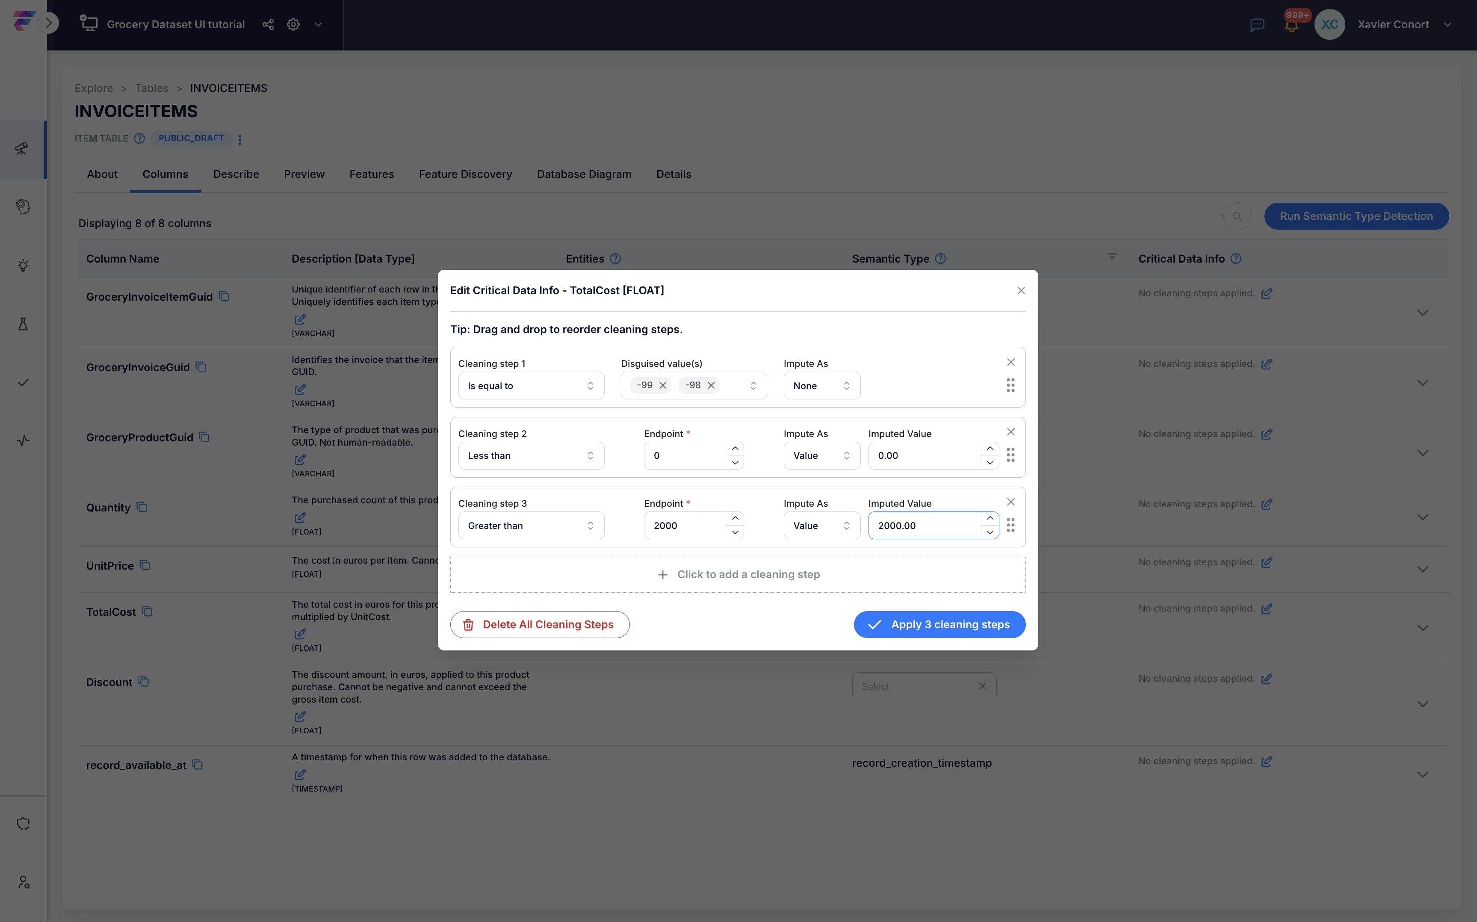Open the 'Less than' condition dropdown
This screenshot has height=922, width=1477.
tap(531, 455)
